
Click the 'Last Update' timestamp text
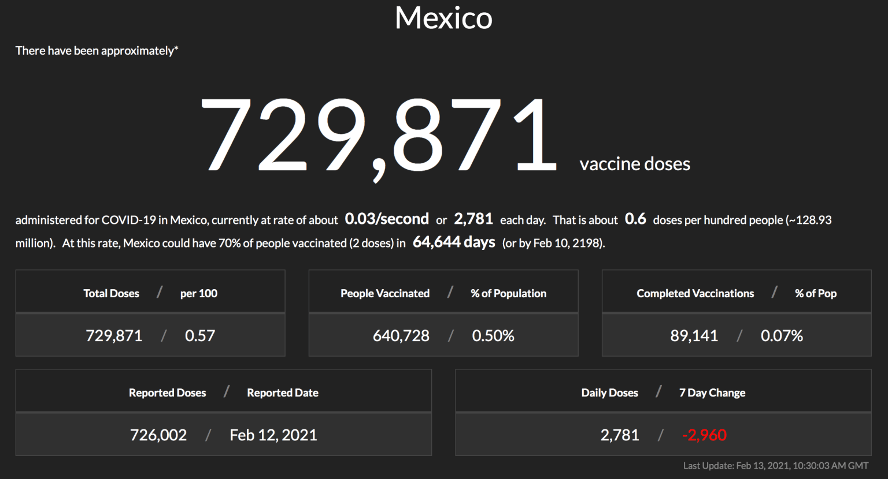775,466
